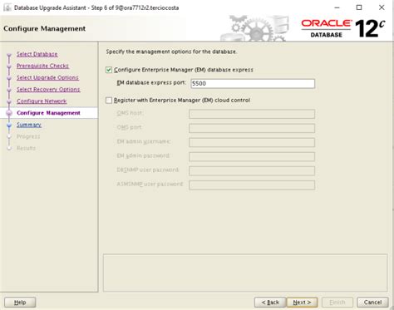394x310 pixels.
Task: Click the Summary step bullet marker
Action: 9,125
